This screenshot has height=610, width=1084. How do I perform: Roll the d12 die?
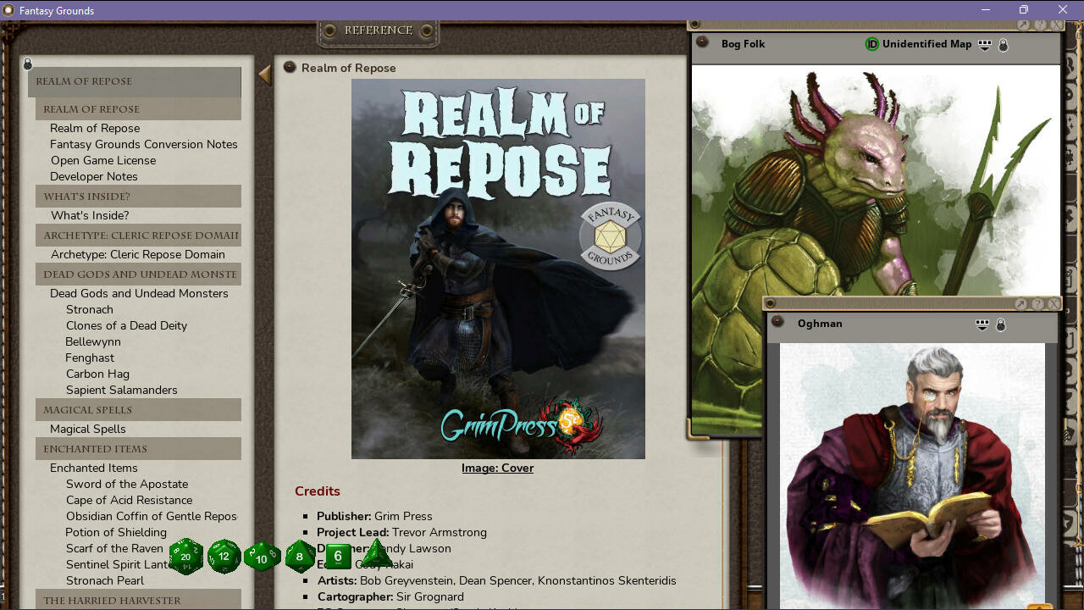(224, 557)
